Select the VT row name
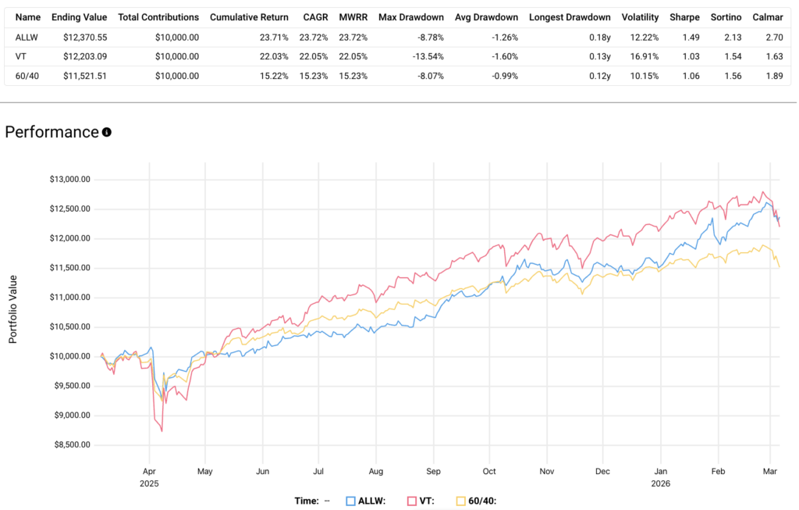 tap(20, 56)
